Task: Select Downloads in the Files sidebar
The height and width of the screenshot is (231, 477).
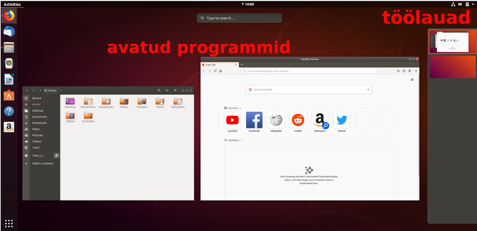Action: 40,123
